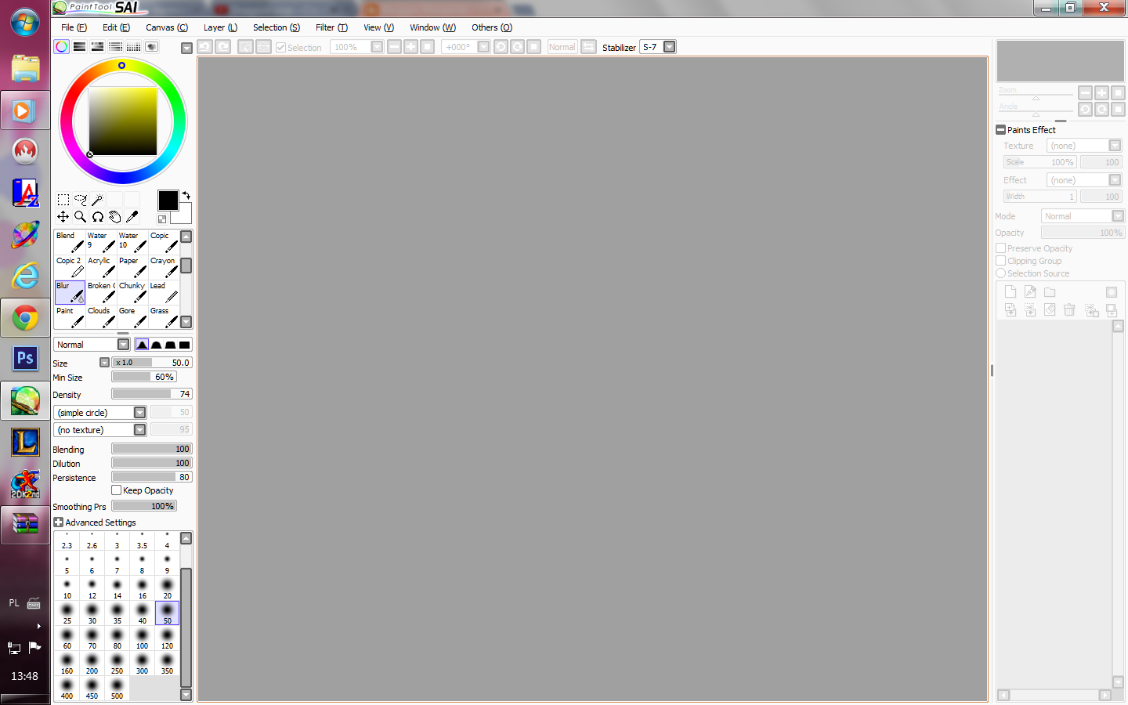Viewport: 1128px width, 705px height.
Task: Enable the Keep Opacity checkbox
Action: coord(117,490)
